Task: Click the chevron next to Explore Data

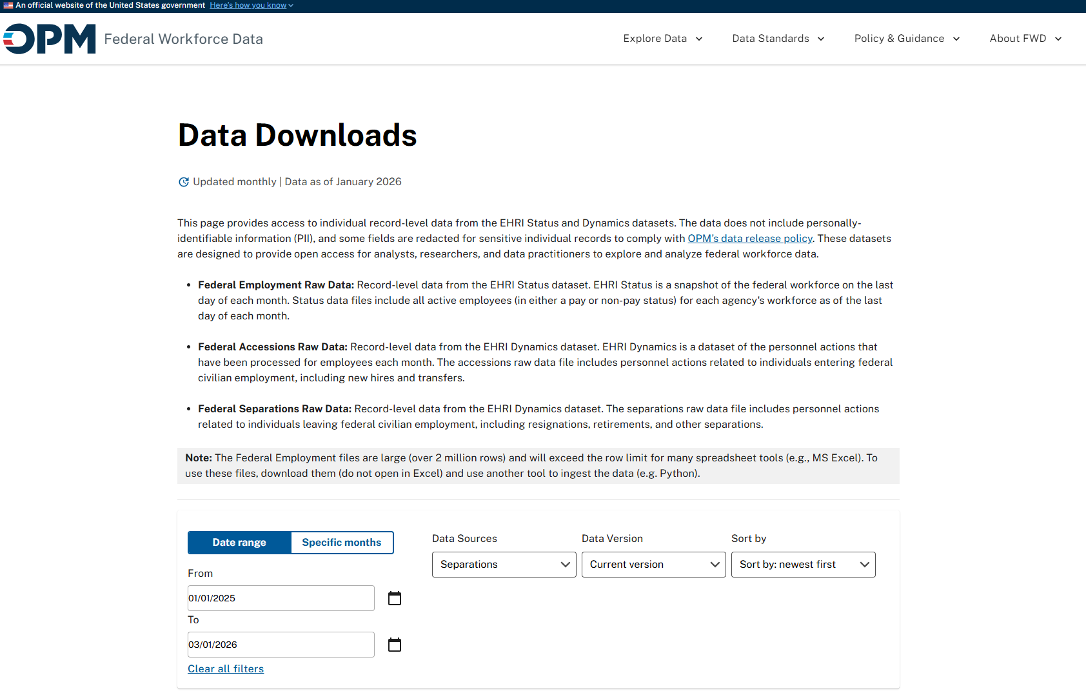Action: 699,39
